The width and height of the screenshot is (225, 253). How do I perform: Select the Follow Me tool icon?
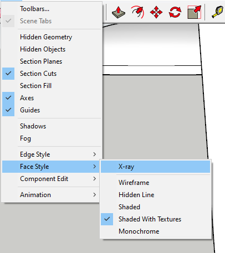pyautogui.click(x=137, y=12)
